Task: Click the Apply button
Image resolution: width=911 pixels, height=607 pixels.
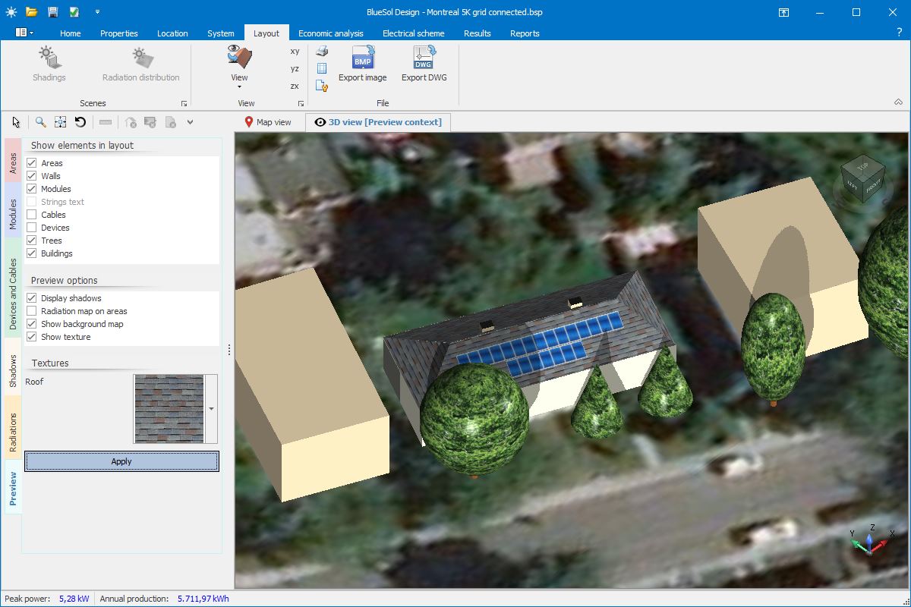Action: 121,461
